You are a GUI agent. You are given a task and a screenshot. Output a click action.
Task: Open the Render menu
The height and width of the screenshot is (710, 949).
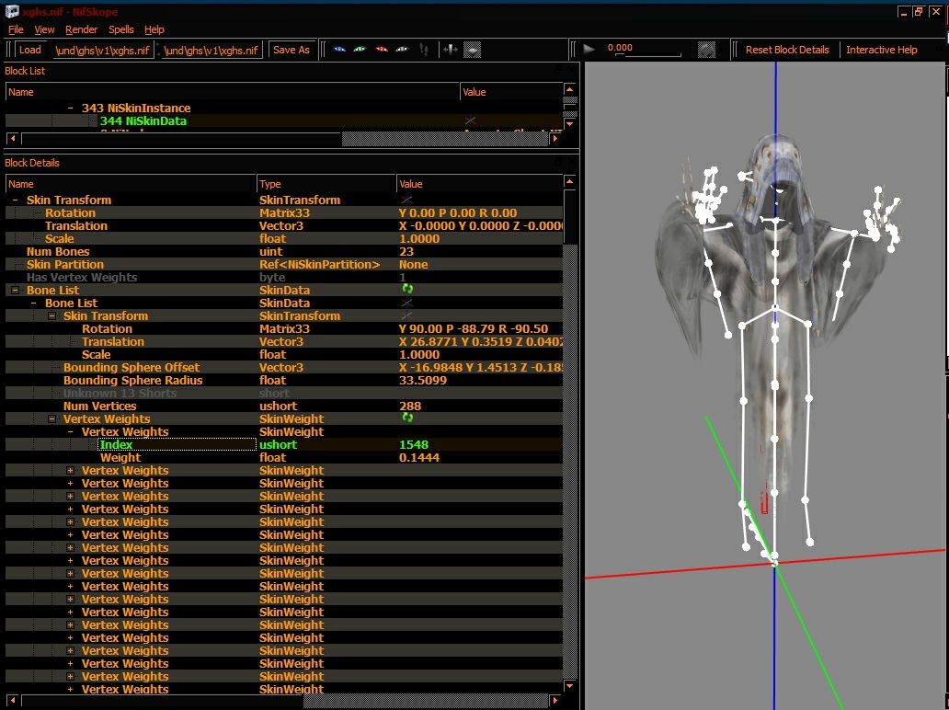coord(81,29)
